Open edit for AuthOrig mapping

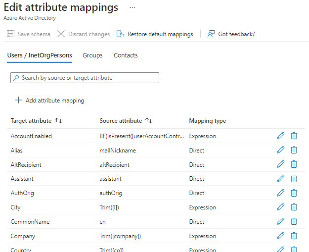(280, 193)
